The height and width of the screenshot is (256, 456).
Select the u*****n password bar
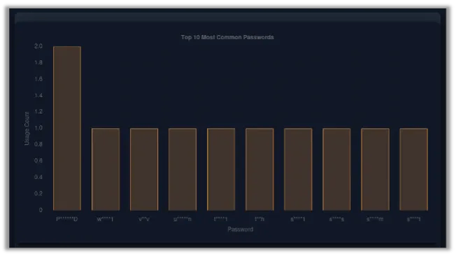tap(183, 169)
